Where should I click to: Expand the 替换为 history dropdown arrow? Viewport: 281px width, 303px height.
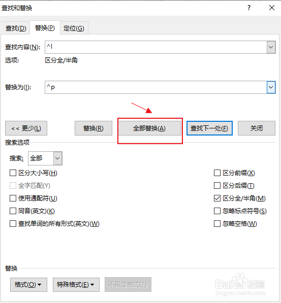click(271, 87)
